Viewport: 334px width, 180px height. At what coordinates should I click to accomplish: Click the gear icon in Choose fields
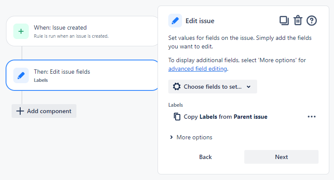(176, 87)
